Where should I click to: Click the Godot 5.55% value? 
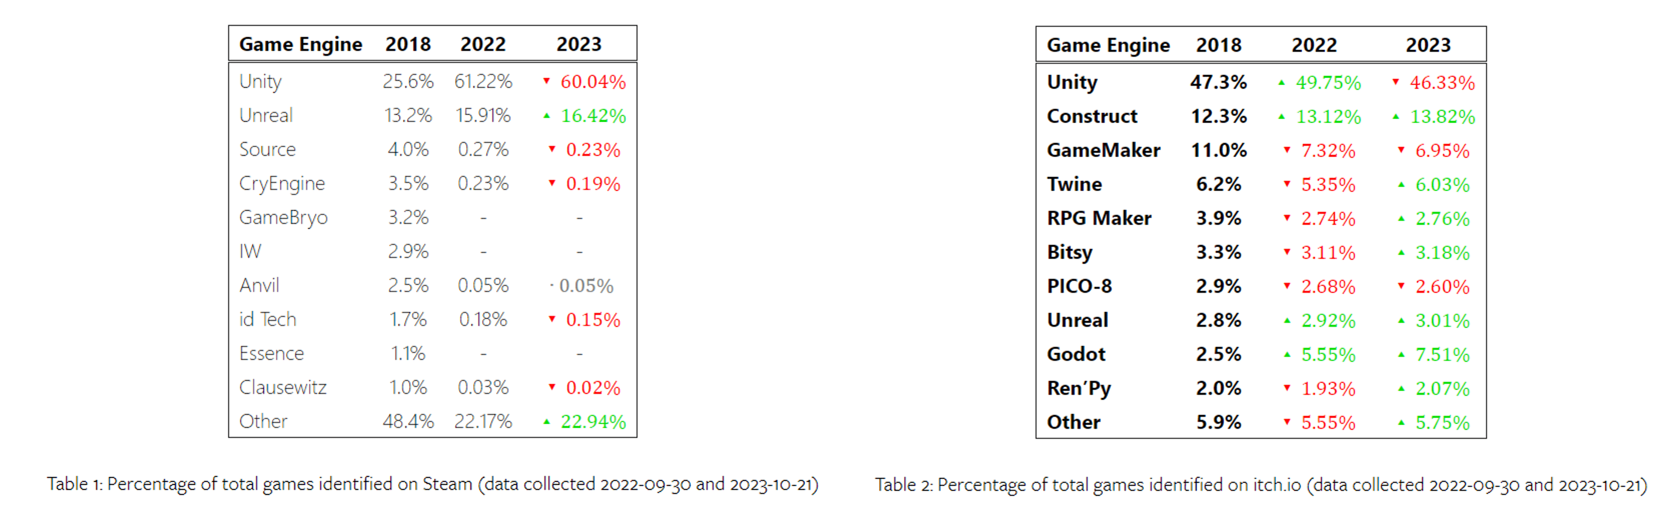(x=1328, y=355)
